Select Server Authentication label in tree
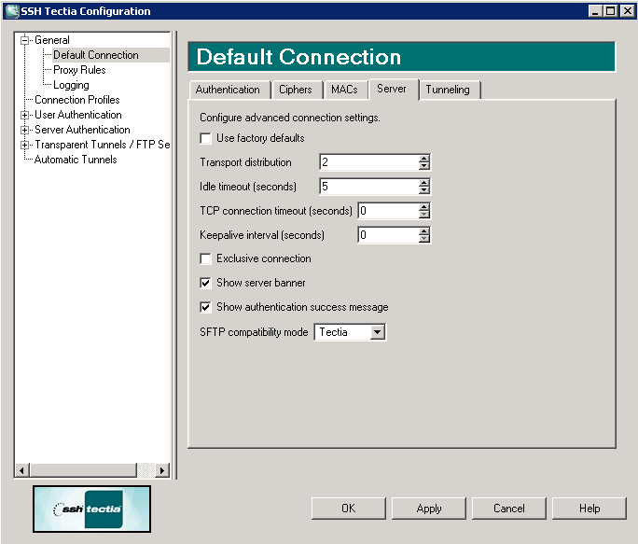Image resolution: width=638 pixels, height=544 pixels. pyautogui.click(x=83, y=130)
